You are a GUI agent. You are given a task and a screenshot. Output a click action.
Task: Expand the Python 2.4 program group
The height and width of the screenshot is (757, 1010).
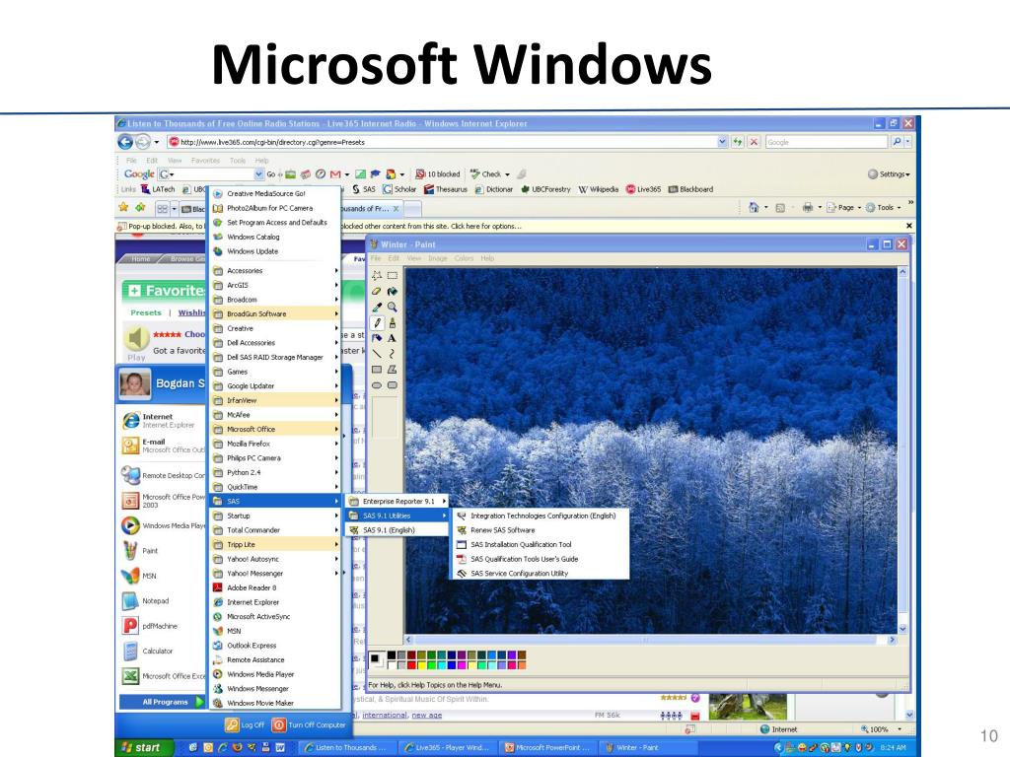(x=275, y=472)
